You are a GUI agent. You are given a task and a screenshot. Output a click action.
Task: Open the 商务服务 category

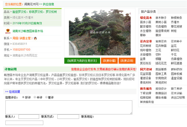(x=146, y=89)
